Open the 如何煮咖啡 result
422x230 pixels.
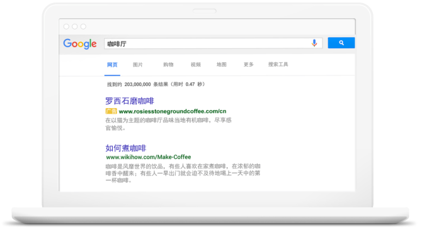click(x=126, y=148)
